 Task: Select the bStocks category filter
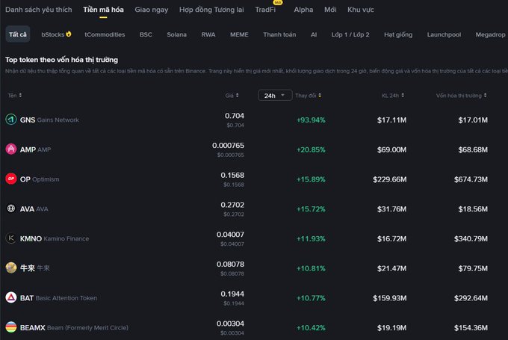click(x=53, y=34)
